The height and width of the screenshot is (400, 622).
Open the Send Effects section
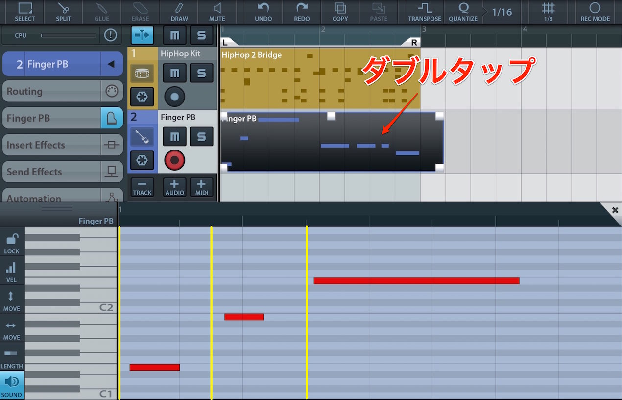click(63, 172)
